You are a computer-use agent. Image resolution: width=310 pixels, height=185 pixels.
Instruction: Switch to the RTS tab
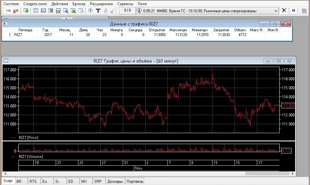[34, 181]
